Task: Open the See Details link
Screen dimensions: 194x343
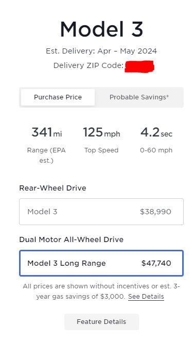Action: click(x=146, y=297)
